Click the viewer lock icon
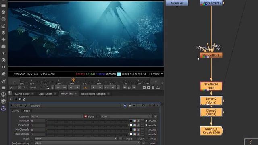Image resolution: width=258 pixels, height=145 pixels. tap(153, 87)
